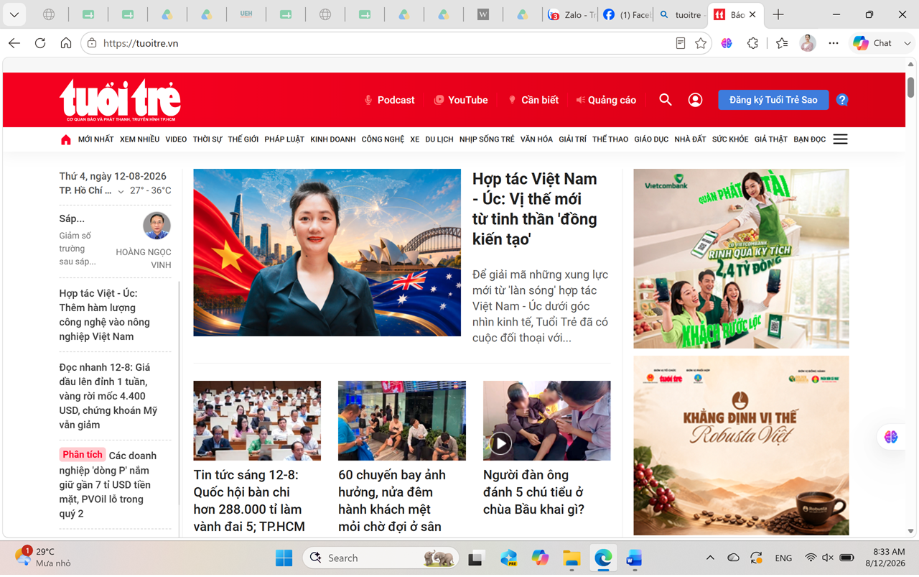Image resolution: width=919 pixels, height=577 pixels.
Task: Open the THỂ THAO section
Action: click(610, 139)
